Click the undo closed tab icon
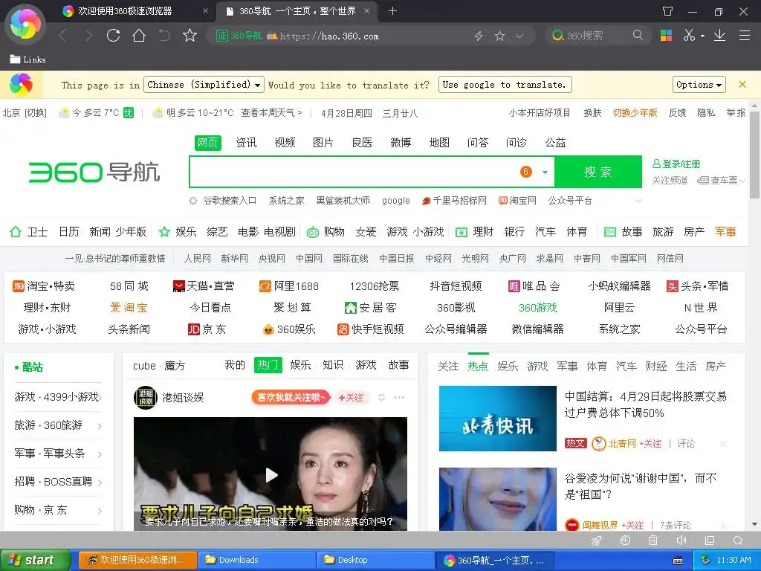The height and width of the screenshot is (571, 761). click(x=164, y=36)
